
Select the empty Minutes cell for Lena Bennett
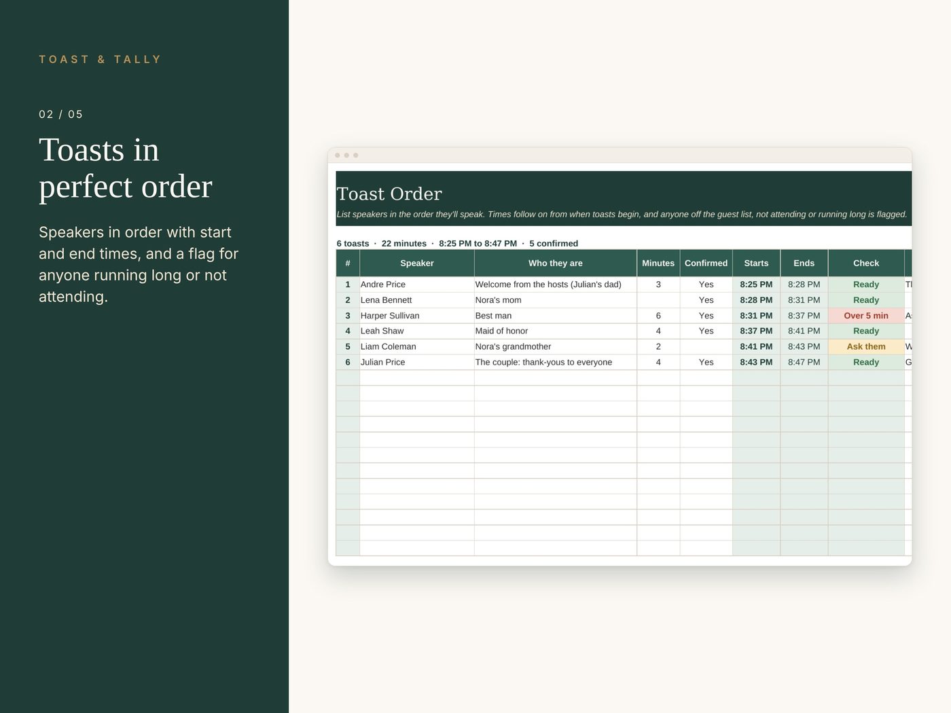coord(658,300)
